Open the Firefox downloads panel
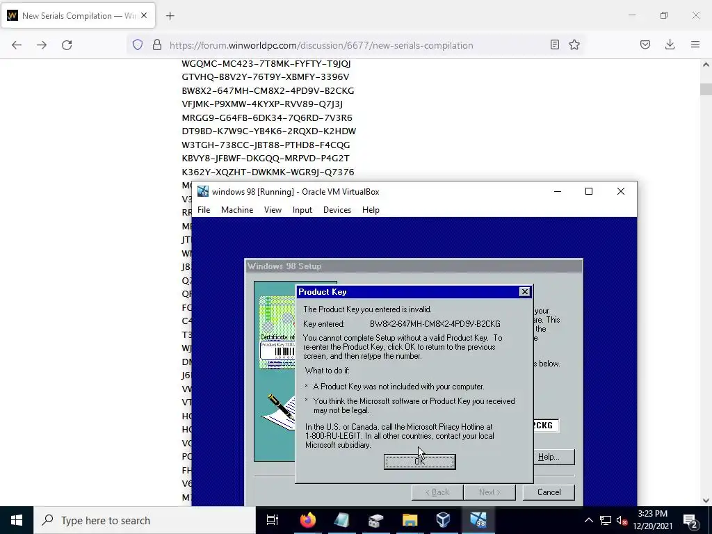Screen dimensions: 712x534 tap(670, 44)
